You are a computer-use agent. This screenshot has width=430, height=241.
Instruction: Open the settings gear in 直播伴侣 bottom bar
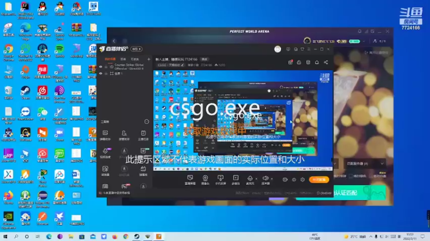pos(303,179)
